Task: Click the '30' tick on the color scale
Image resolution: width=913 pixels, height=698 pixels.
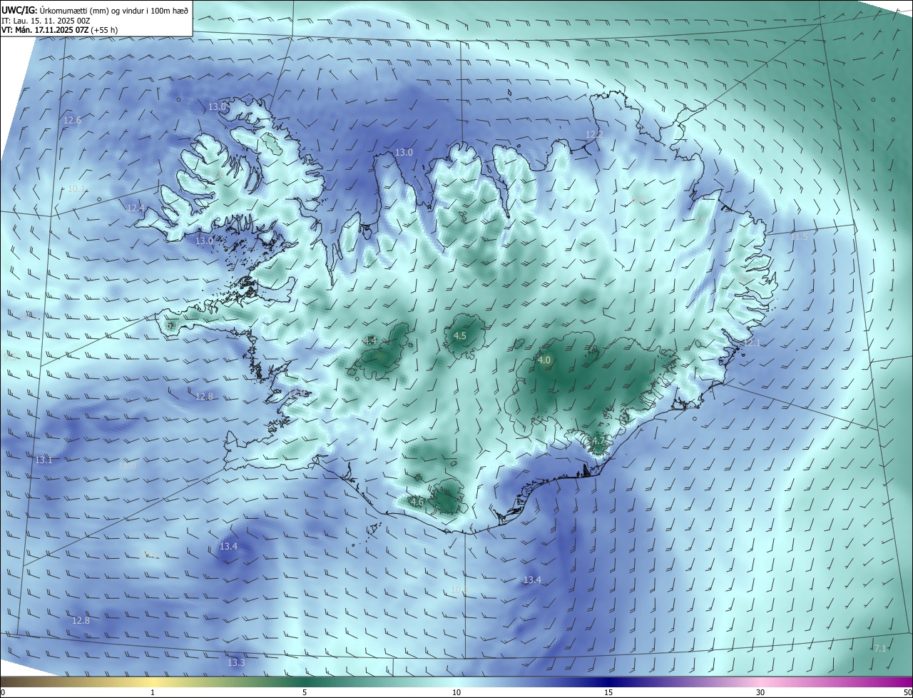Action: pos(760,692)
